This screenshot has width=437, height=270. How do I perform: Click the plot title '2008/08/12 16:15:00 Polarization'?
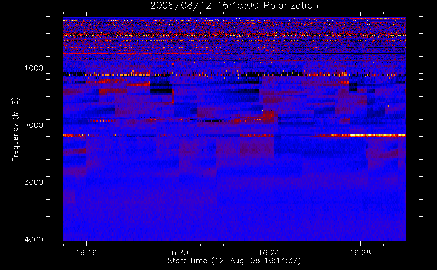[234, 5]
